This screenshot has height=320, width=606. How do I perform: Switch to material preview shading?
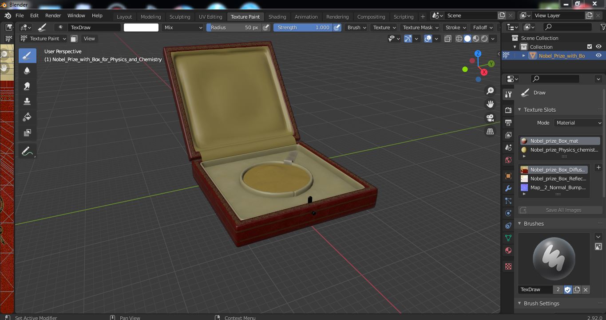476,39
